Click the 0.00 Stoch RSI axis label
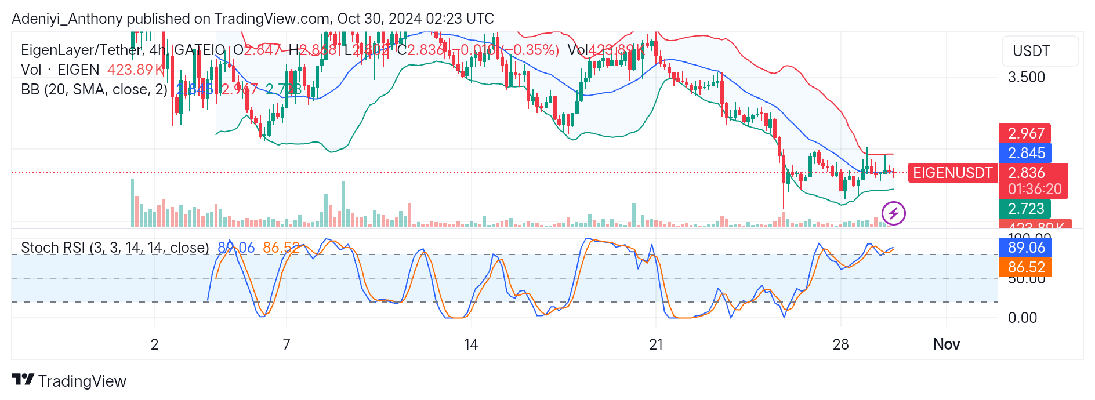 click(x=1023, y=318)
